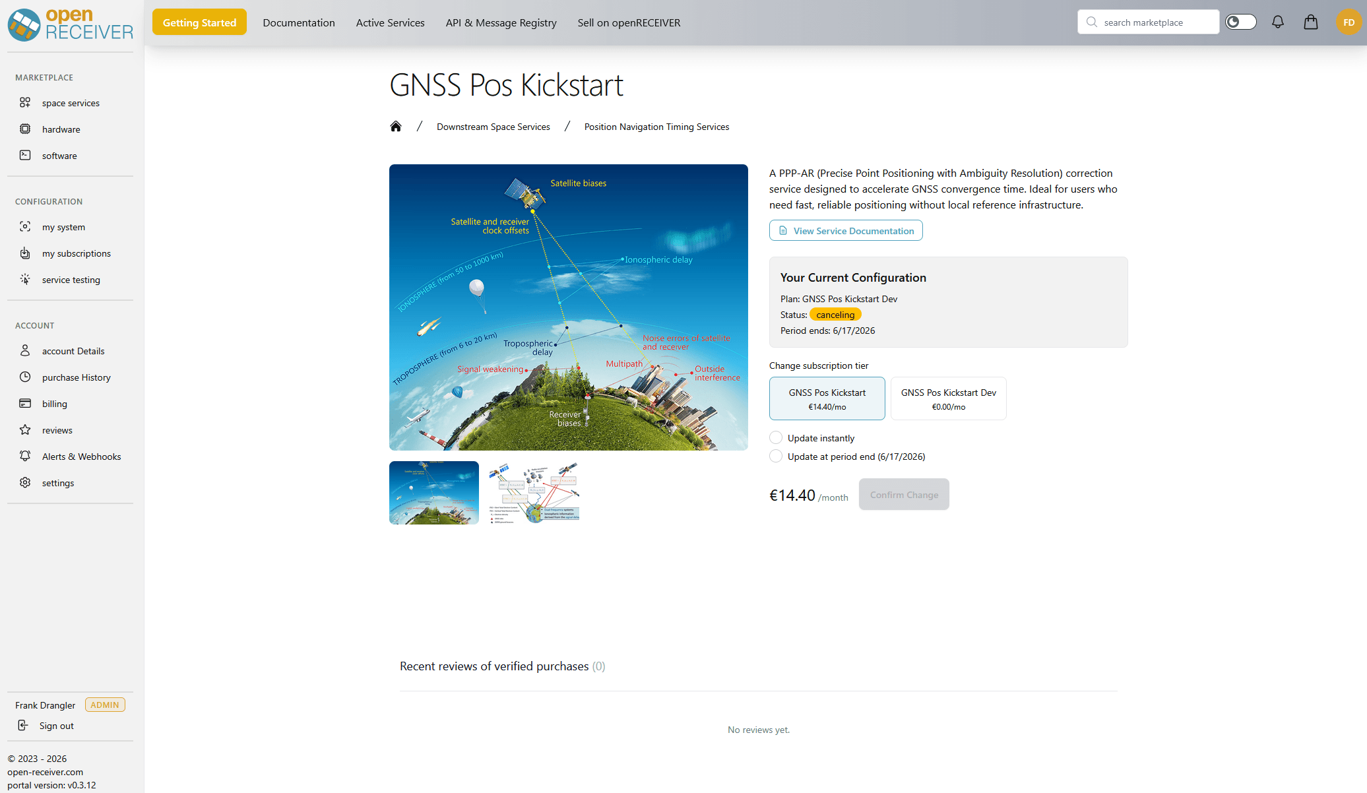Image resolution: width=1367 pixels, height=793 pixels.
Task: Select Update at period end option
Action: coord(776,456)
